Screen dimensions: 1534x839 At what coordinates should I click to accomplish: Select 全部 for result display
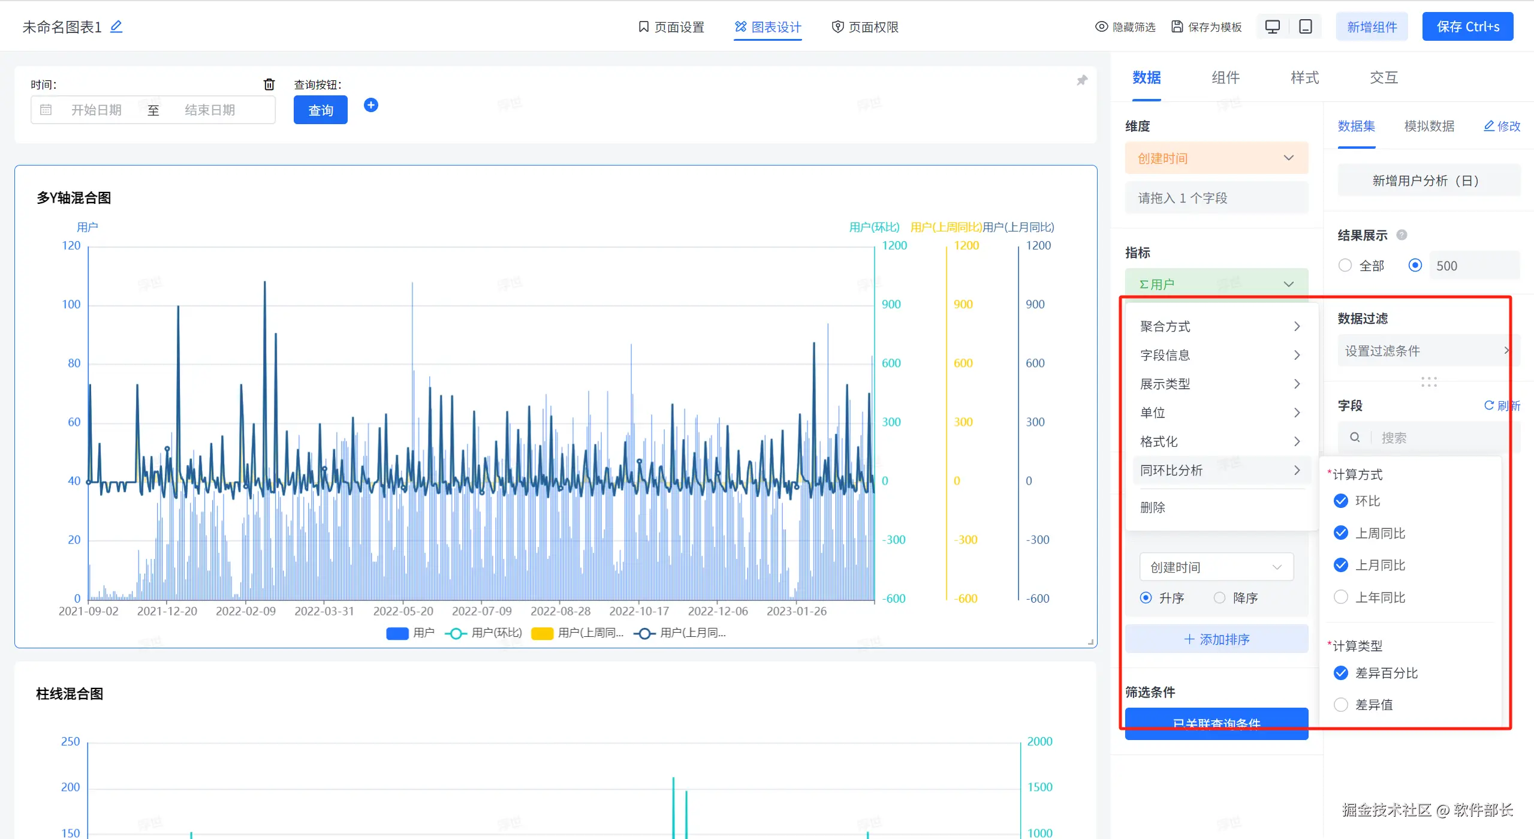pos(1345,266)
